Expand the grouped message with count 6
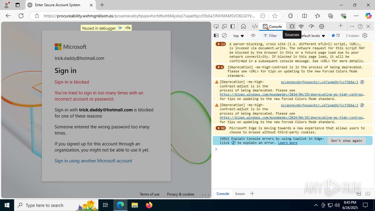 coord(220,67)
